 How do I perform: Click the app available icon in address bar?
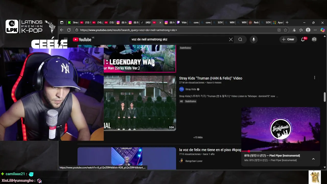point(279,30)
